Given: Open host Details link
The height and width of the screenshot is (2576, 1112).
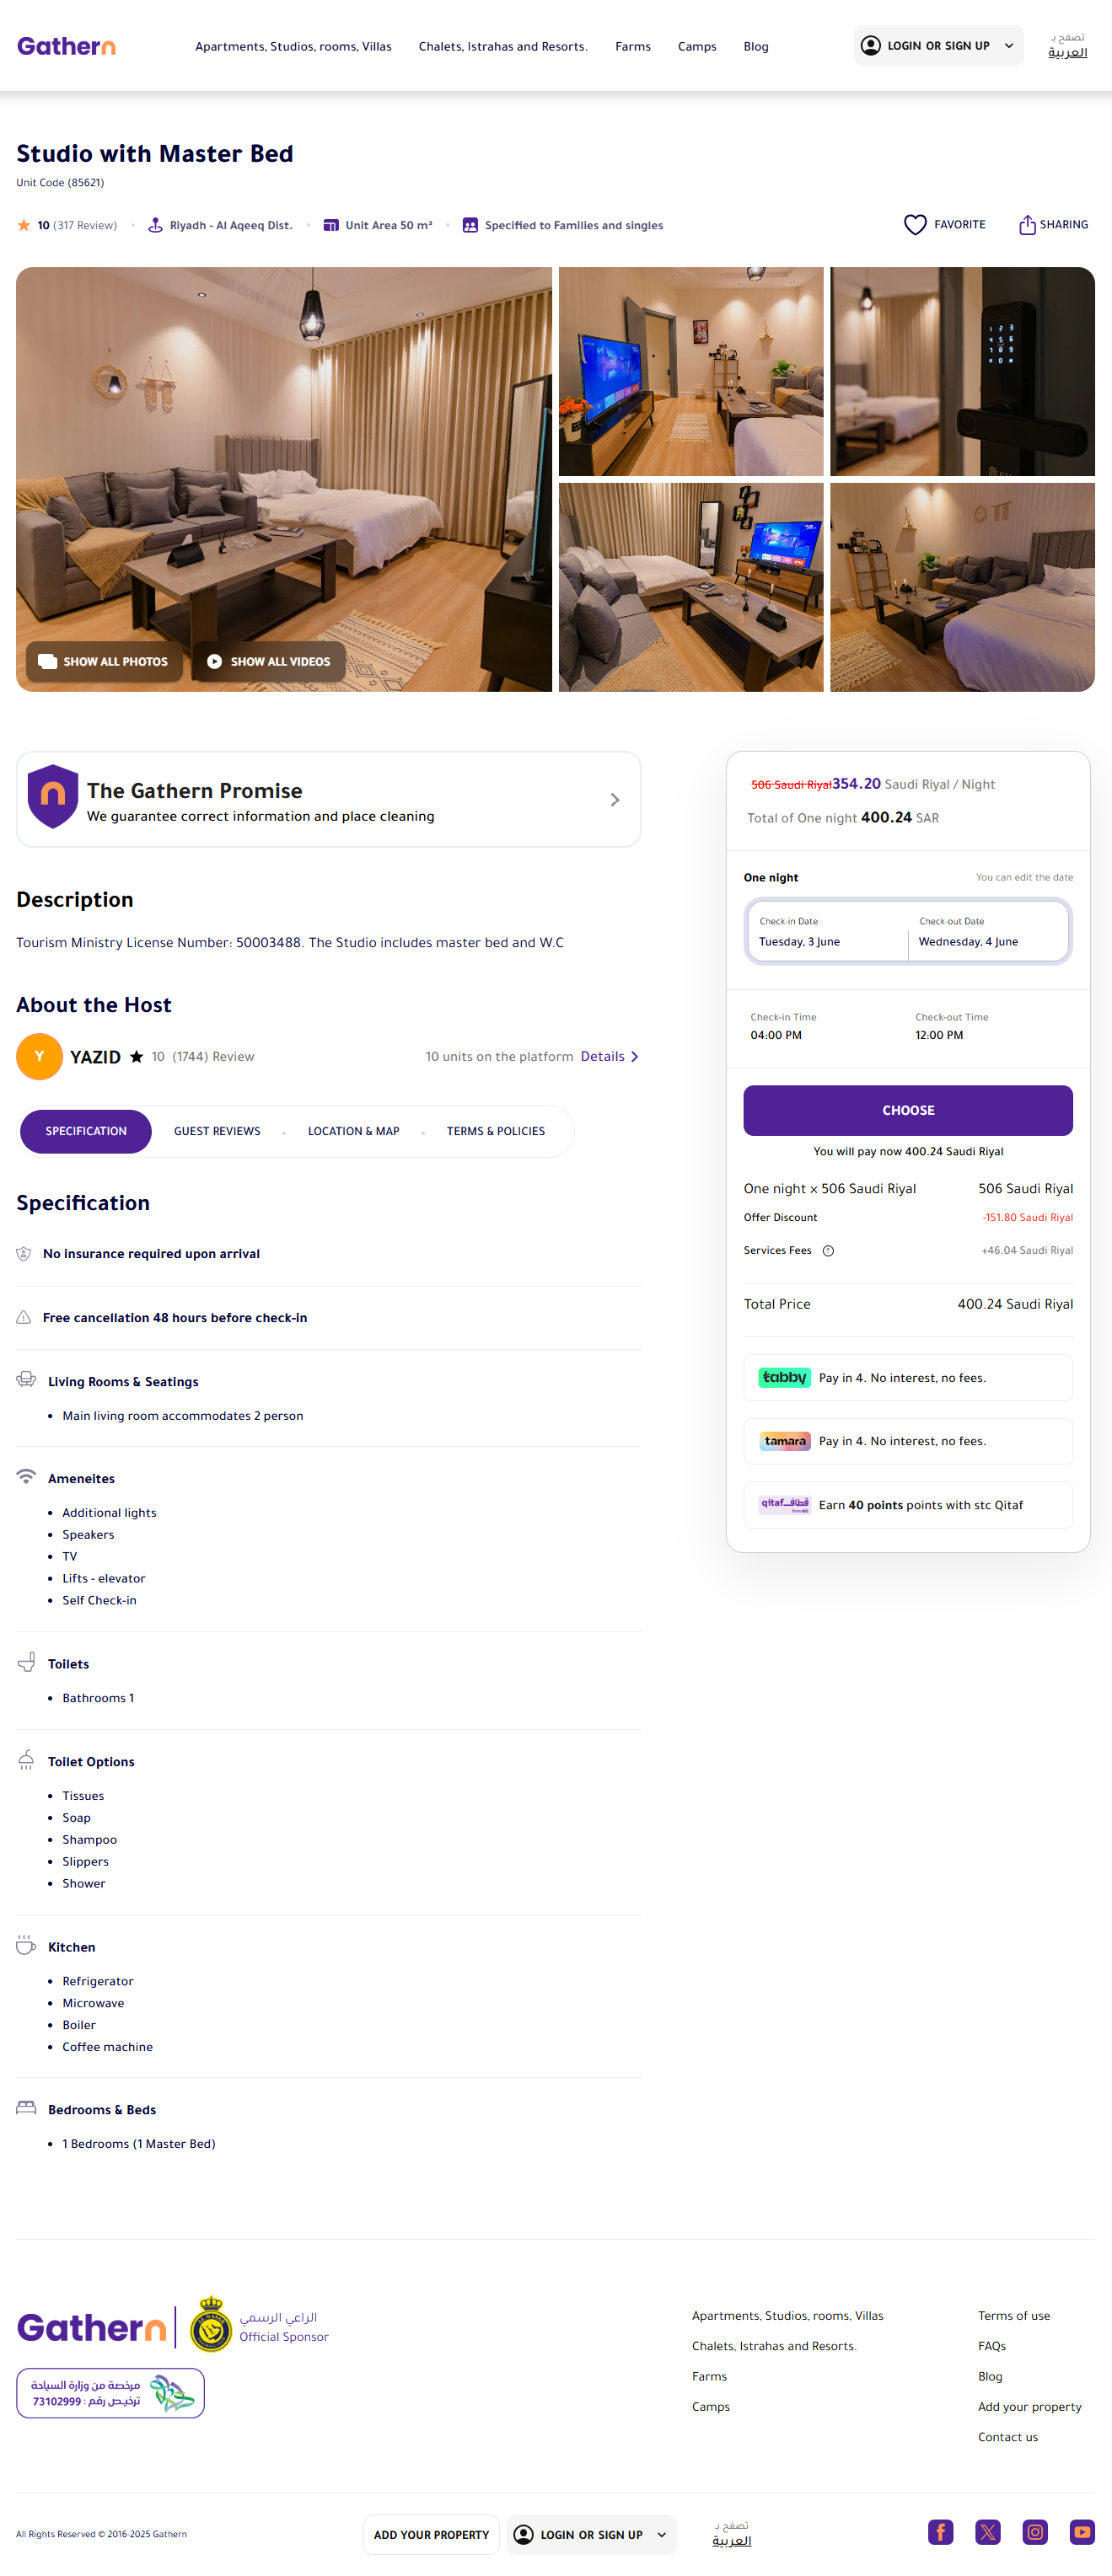Looking at the screenshot, I should tap(609, 1056).
